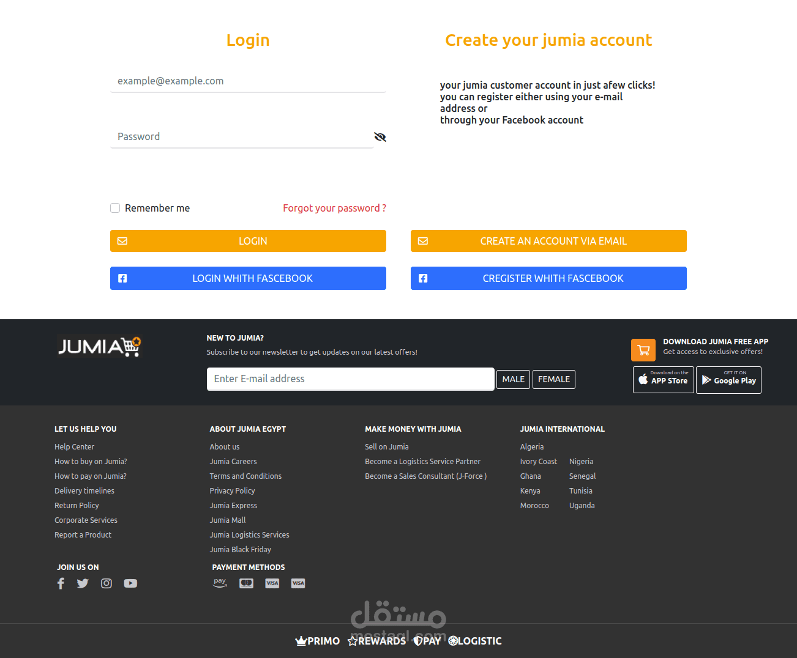Toggle password visibility eye icon
Viewport: 797px width, 658px height.
click(x=380, y=137)
